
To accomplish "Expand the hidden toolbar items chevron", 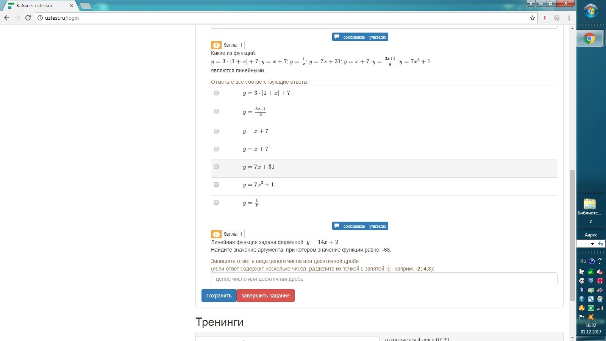I will (590, 222).
